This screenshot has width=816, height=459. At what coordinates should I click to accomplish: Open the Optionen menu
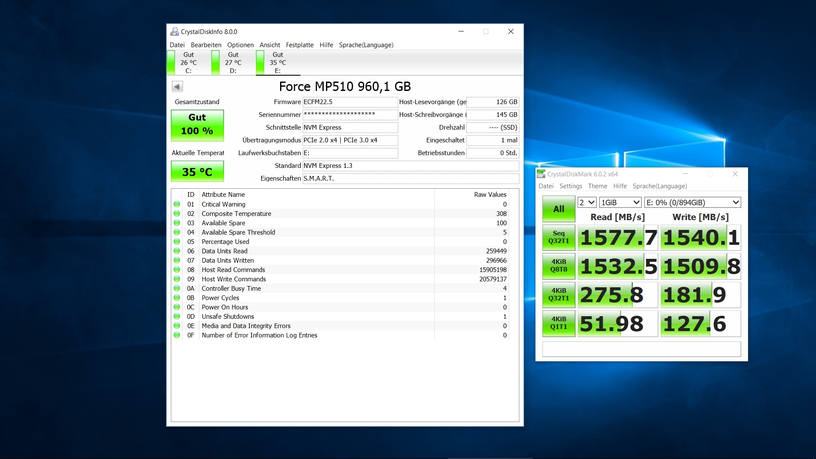pos(241,45)
